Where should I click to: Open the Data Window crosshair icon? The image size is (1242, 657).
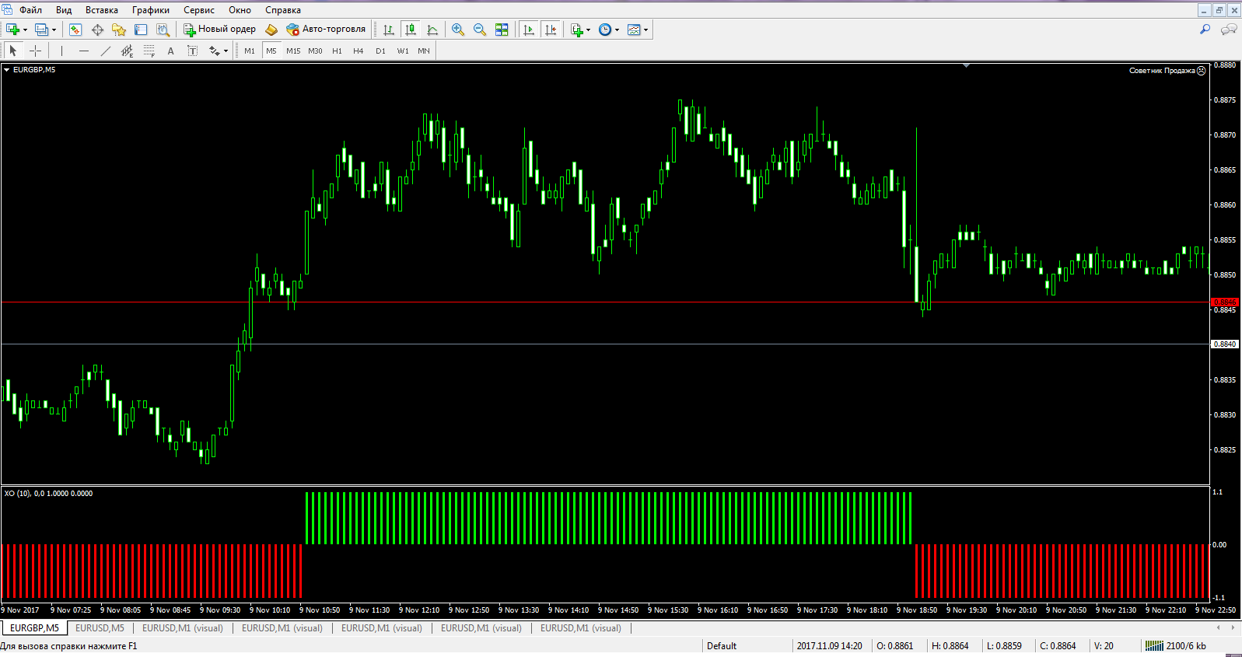[97, 30]
